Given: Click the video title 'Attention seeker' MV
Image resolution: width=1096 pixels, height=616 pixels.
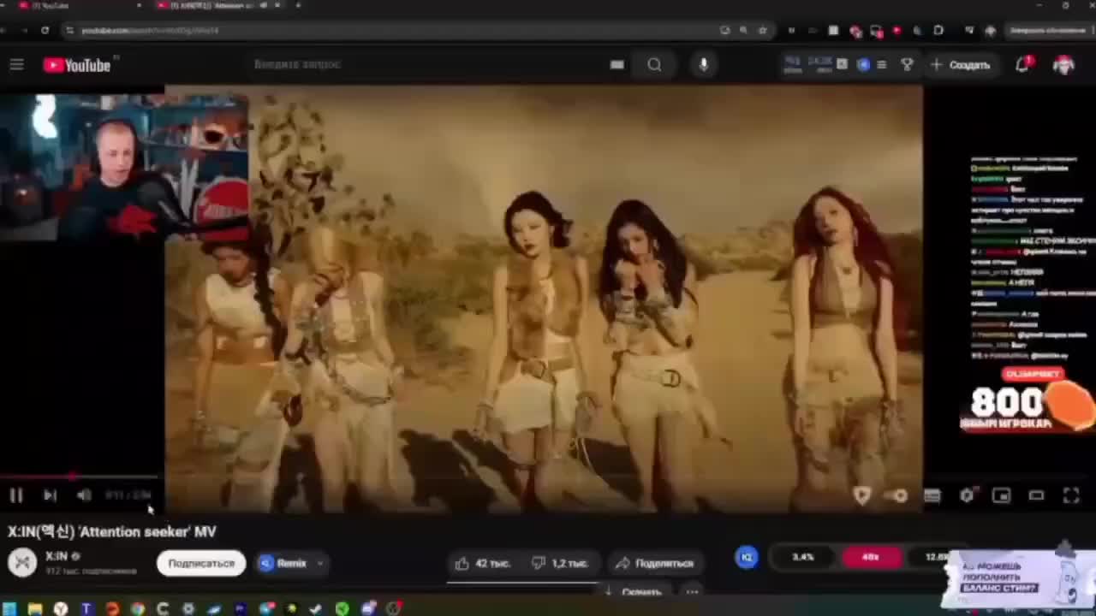Looking at the screenshot, I should 112,531.
